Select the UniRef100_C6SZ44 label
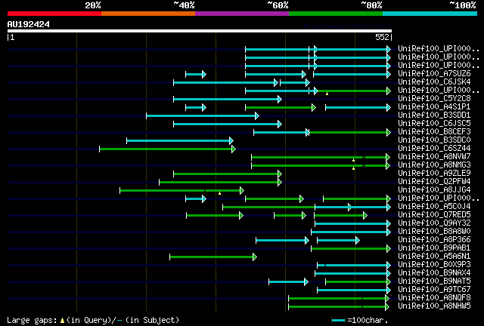The image size is (484, 326). coord(434,148)
